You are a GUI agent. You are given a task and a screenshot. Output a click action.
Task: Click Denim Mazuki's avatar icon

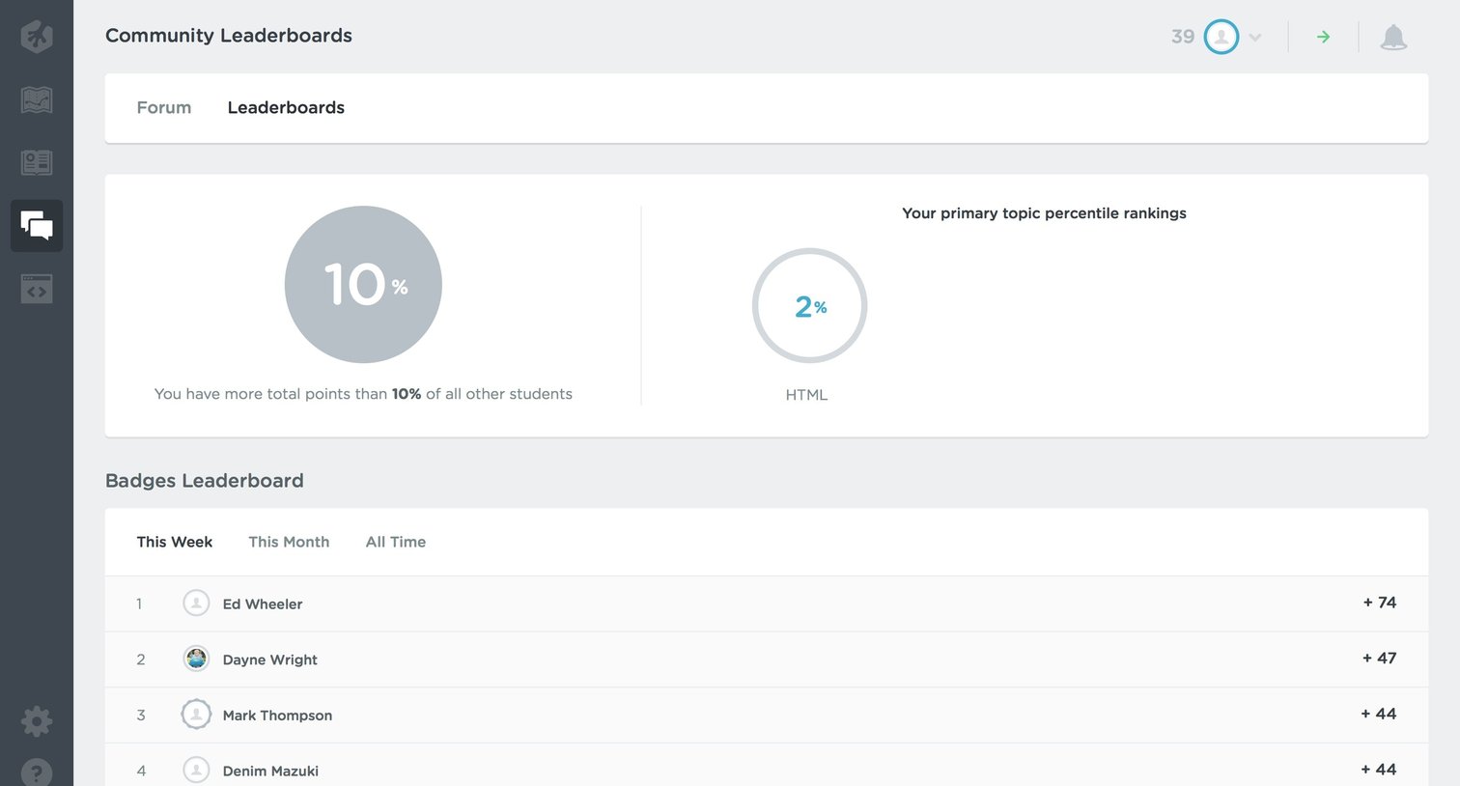click(x=196, y=771)
